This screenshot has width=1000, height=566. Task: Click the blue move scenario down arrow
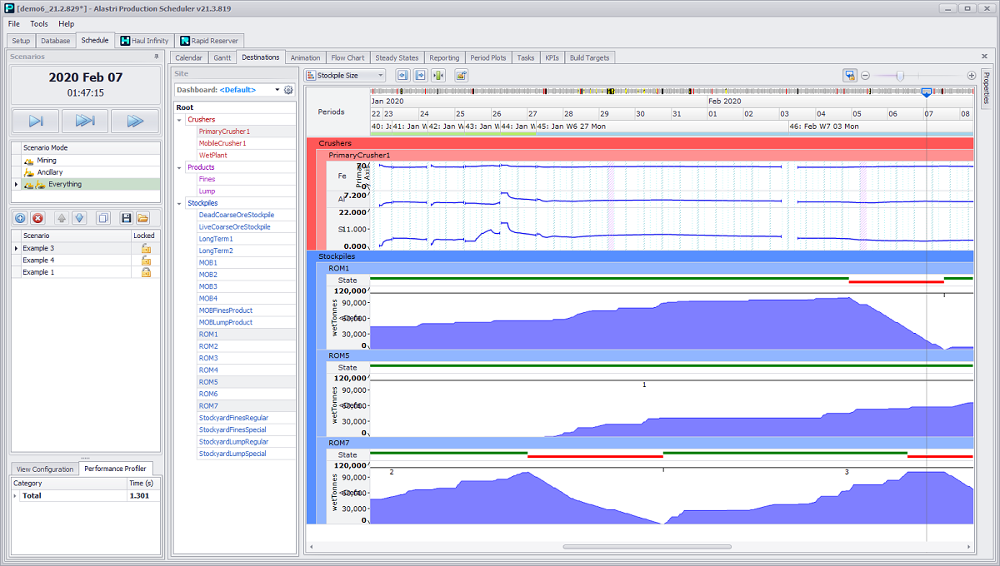(79, 218)
